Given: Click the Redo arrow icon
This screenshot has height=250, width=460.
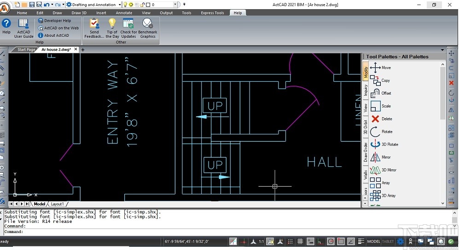Looking at the screenshot, I should point(58,5).
